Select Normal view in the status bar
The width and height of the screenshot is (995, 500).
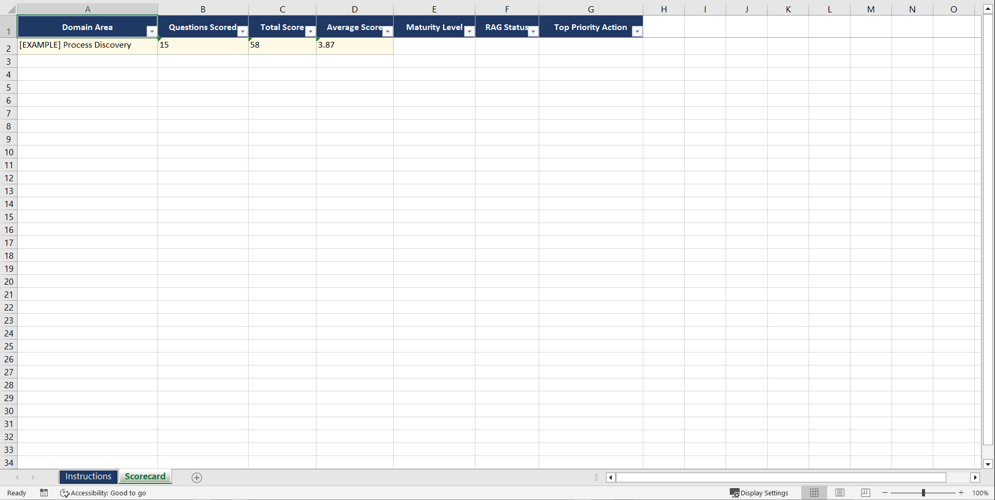814,492
